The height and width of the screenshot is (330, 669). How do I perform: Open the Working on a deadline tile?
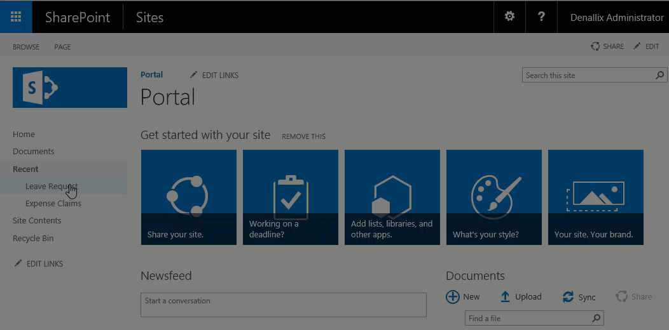291,197
